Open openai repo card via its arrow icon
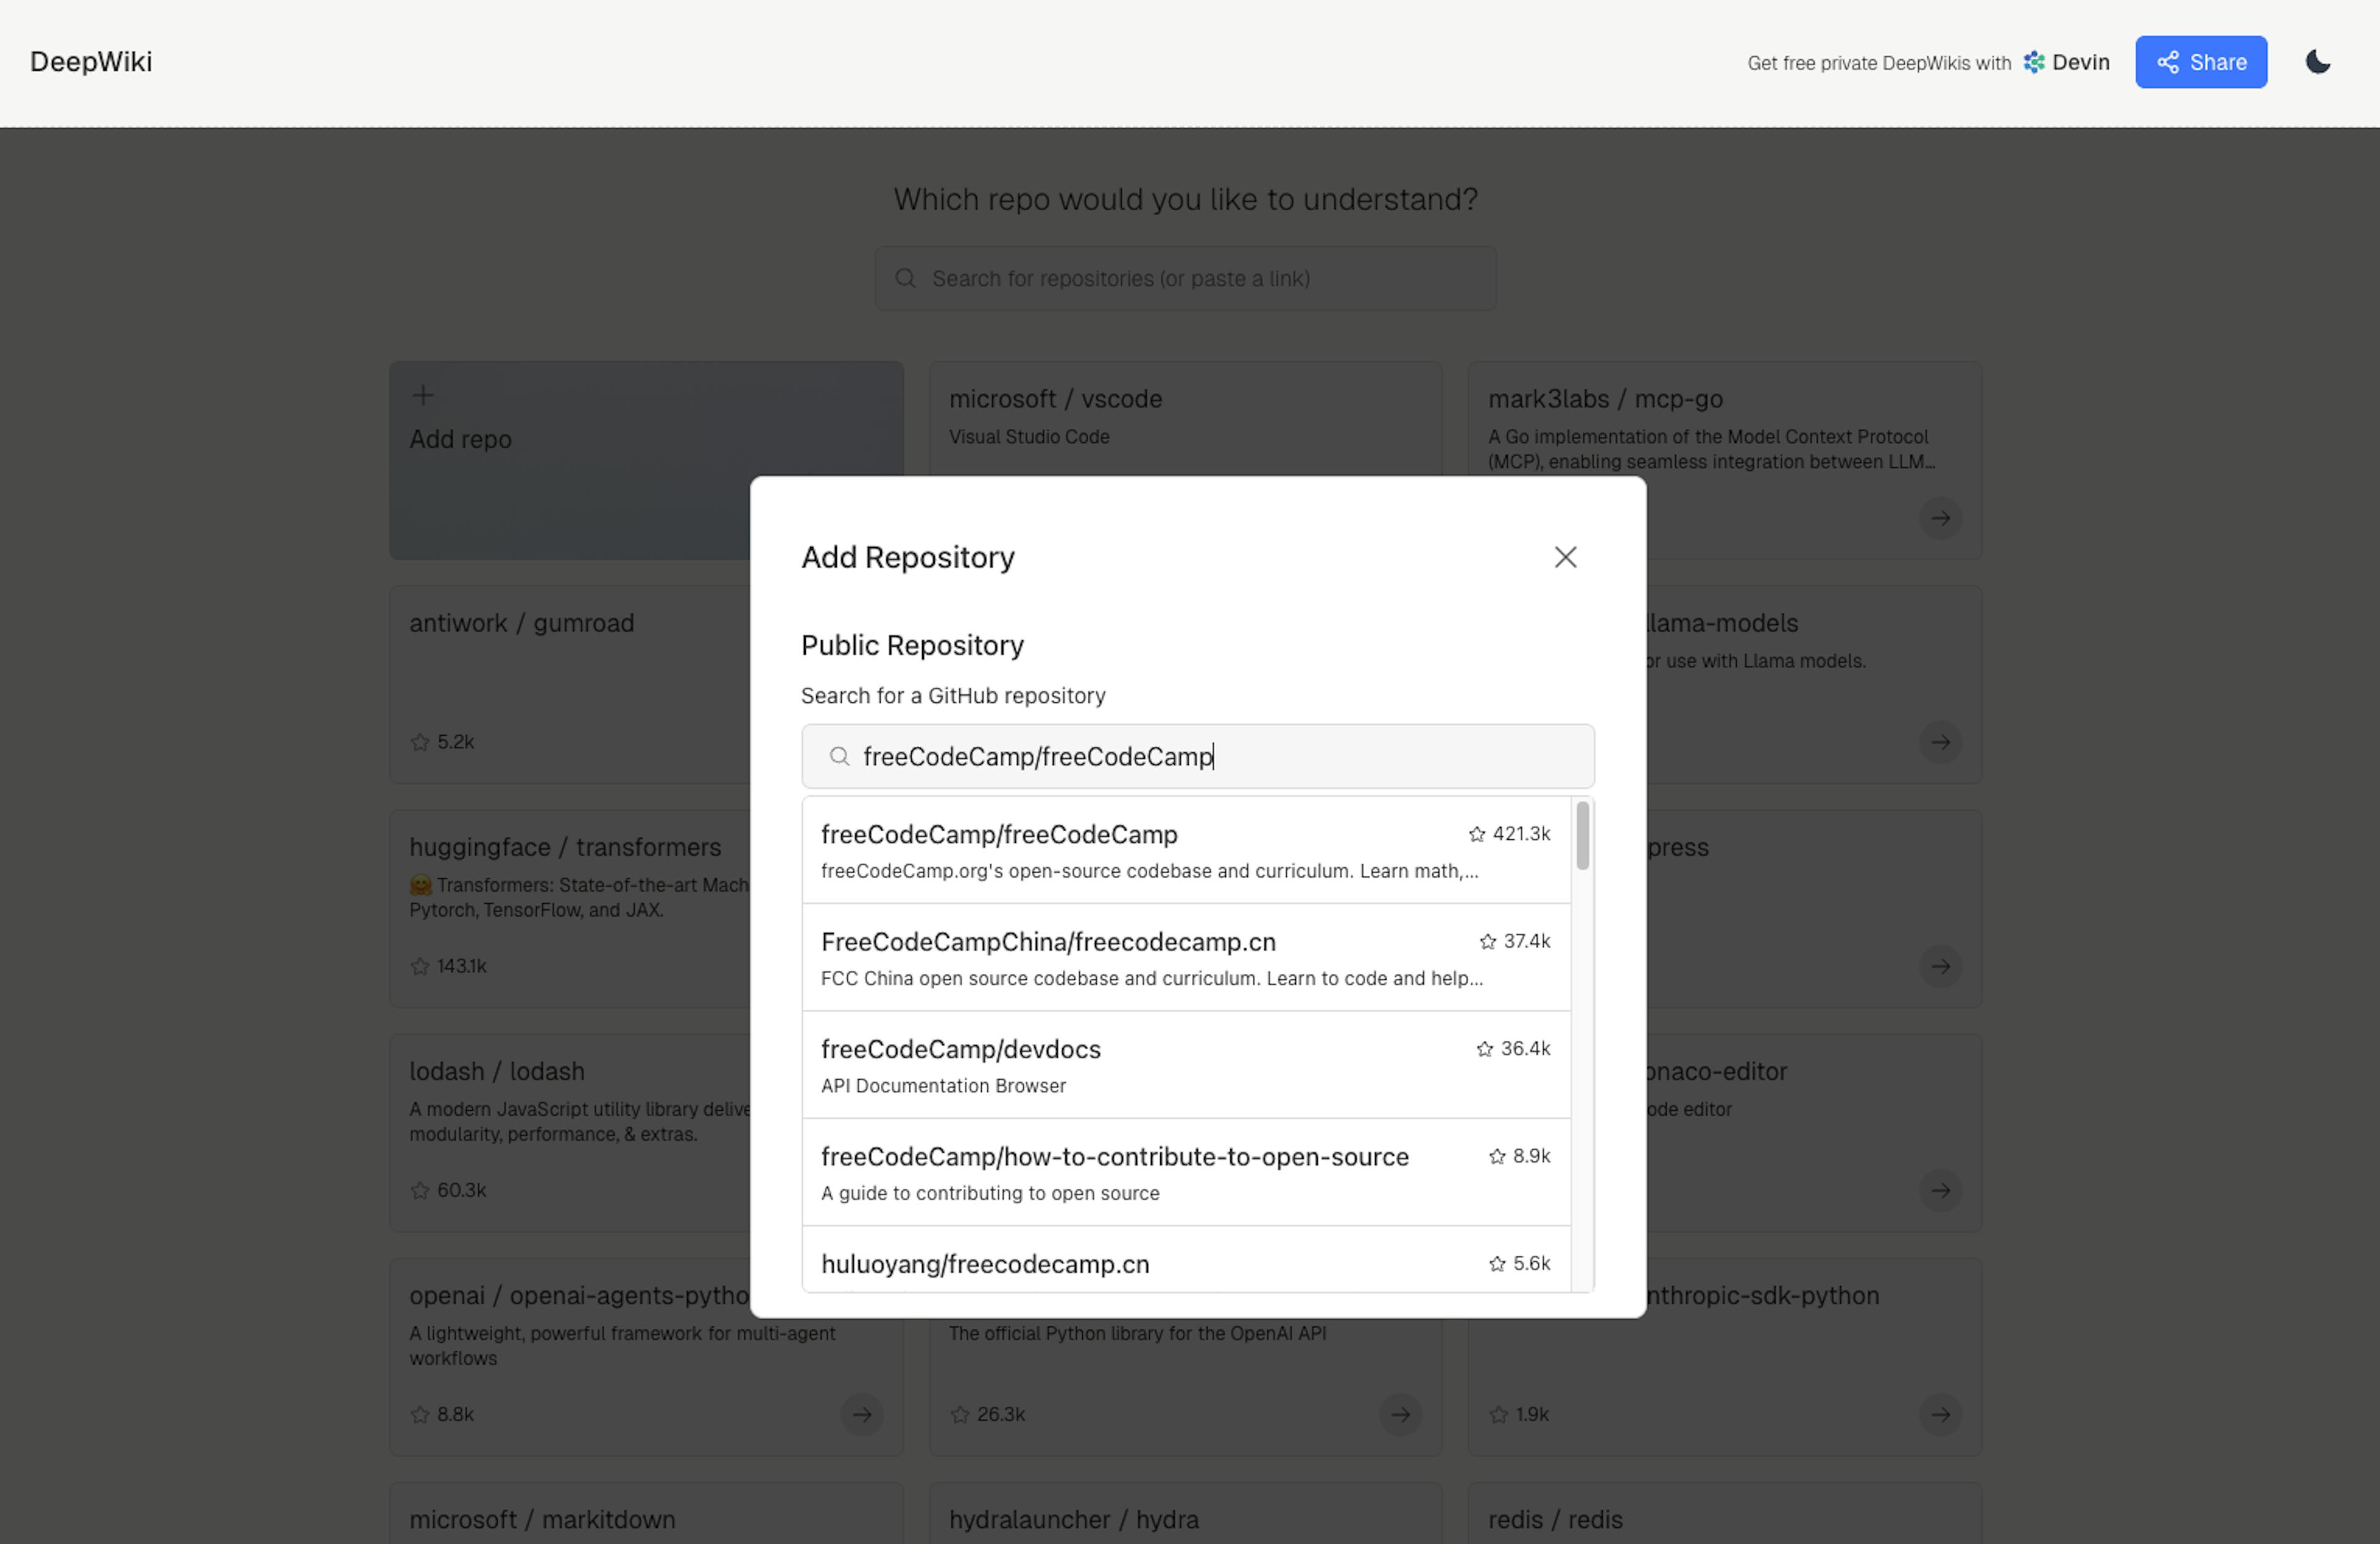The height and width of the screenshot is (1544, 2380). 861,1414
